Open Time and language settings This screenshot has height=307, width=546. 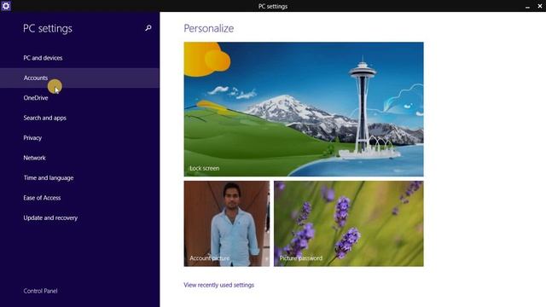[79, 178]
